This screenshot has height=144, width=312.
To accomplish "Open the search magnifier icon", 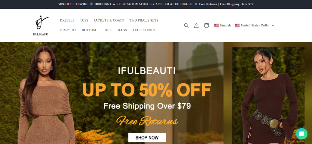I will pos(186,25).
